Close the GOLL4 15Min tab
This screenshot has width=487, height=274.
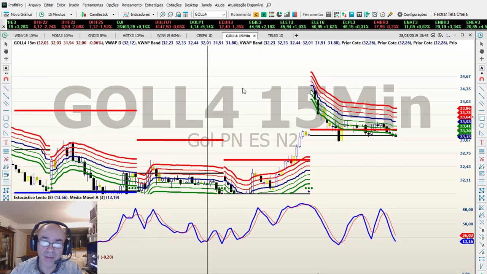point(254,36)
